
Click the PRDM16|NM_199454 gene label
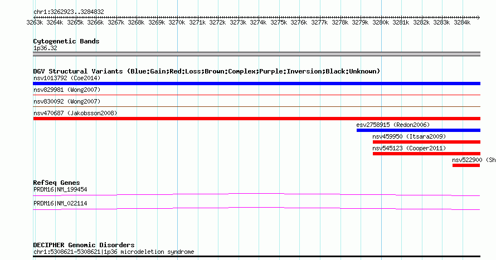pos(60,189)
